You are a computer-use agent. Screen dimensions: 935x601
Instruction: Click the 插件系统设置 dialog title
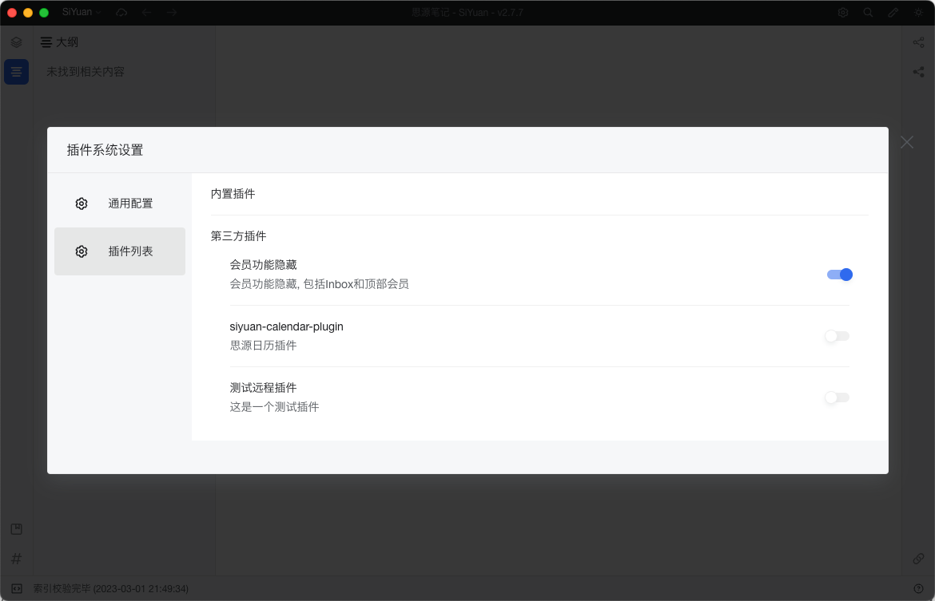click(x=105, y=150)
